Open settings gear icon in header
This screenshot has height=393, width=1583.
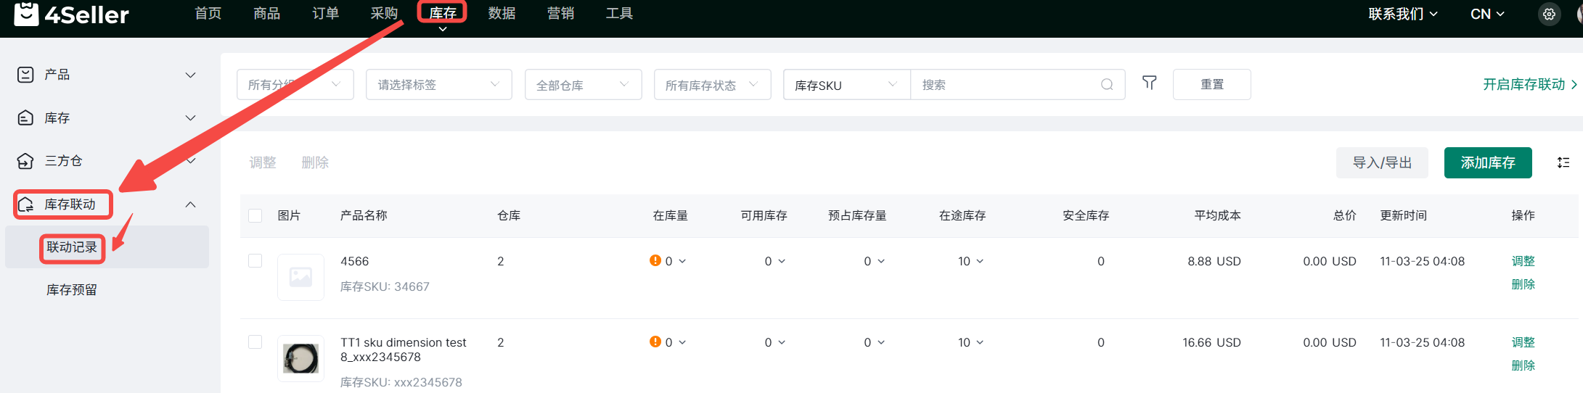coord(1549,15)
